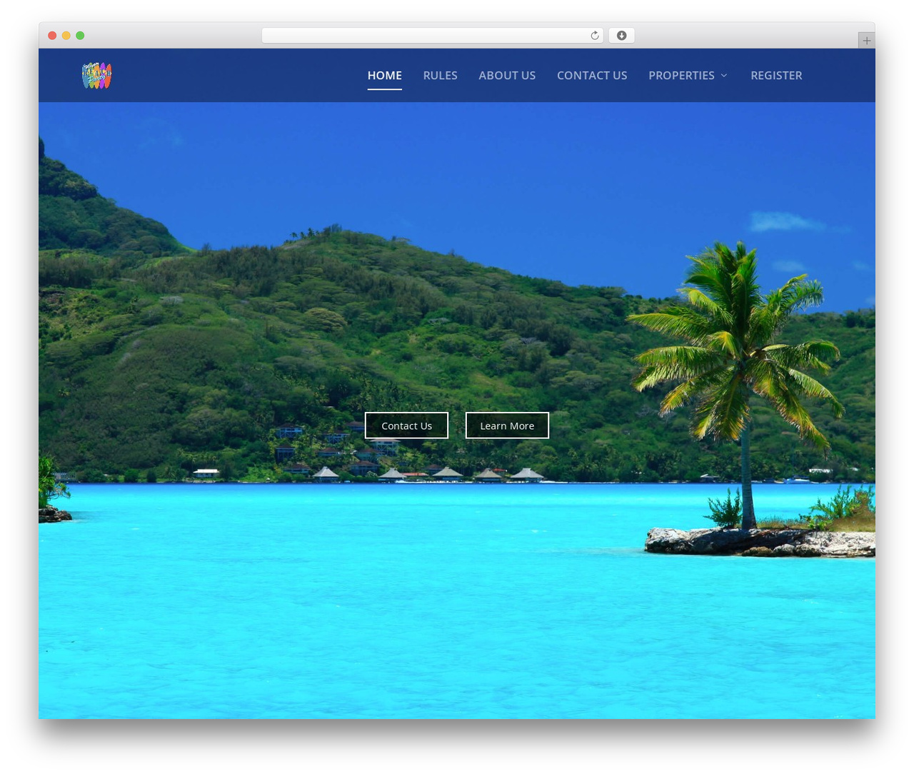
Task: Reload the page with the refresh icon
Action: point(595,36)
